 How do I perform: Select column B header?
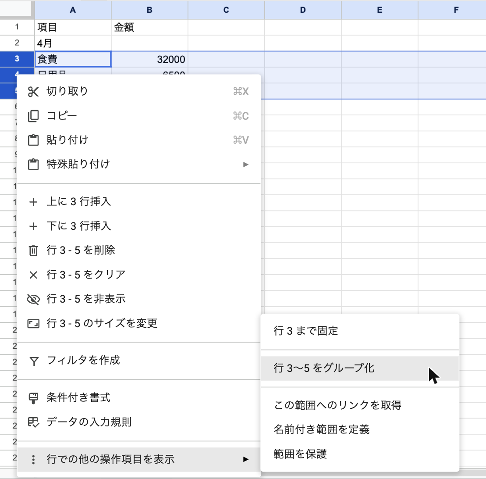tap(149, 10)
